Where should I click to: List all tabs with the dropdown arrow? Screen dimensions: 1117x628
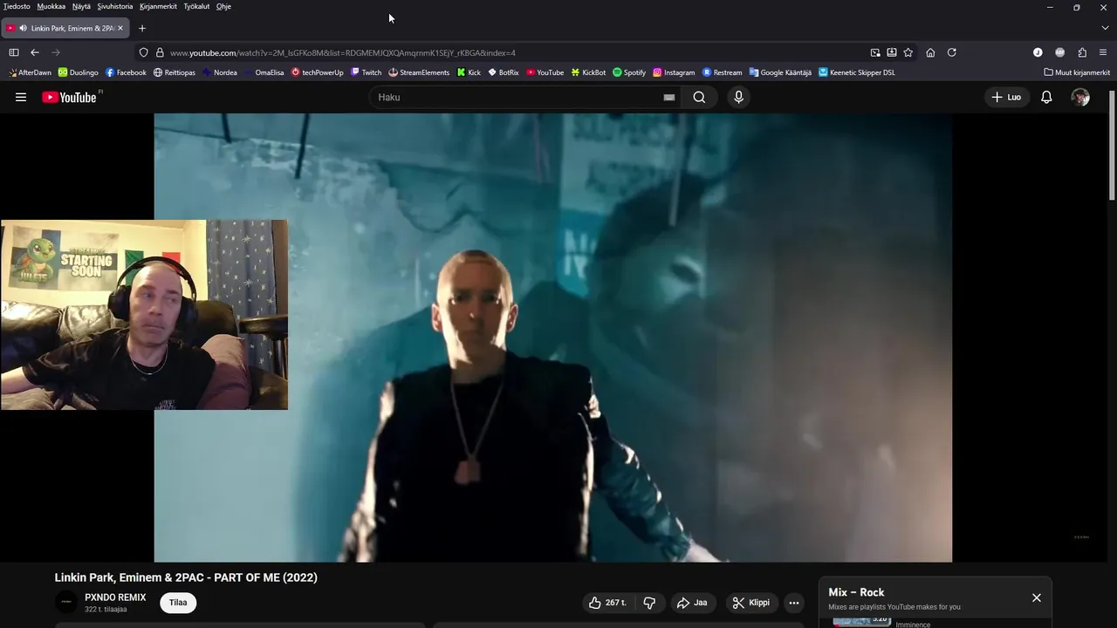1103,28
